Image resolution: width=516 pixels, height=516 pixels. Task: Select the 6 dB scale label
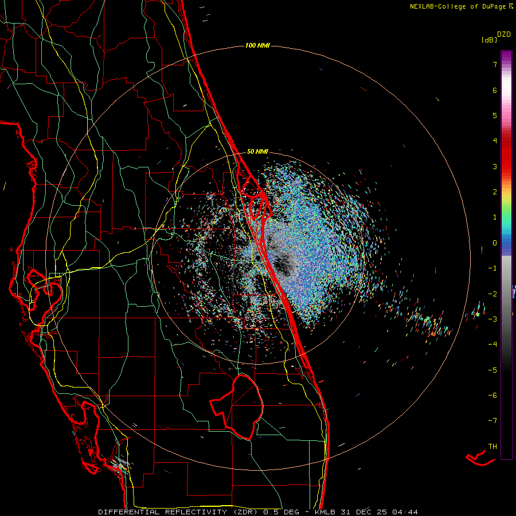495,90
